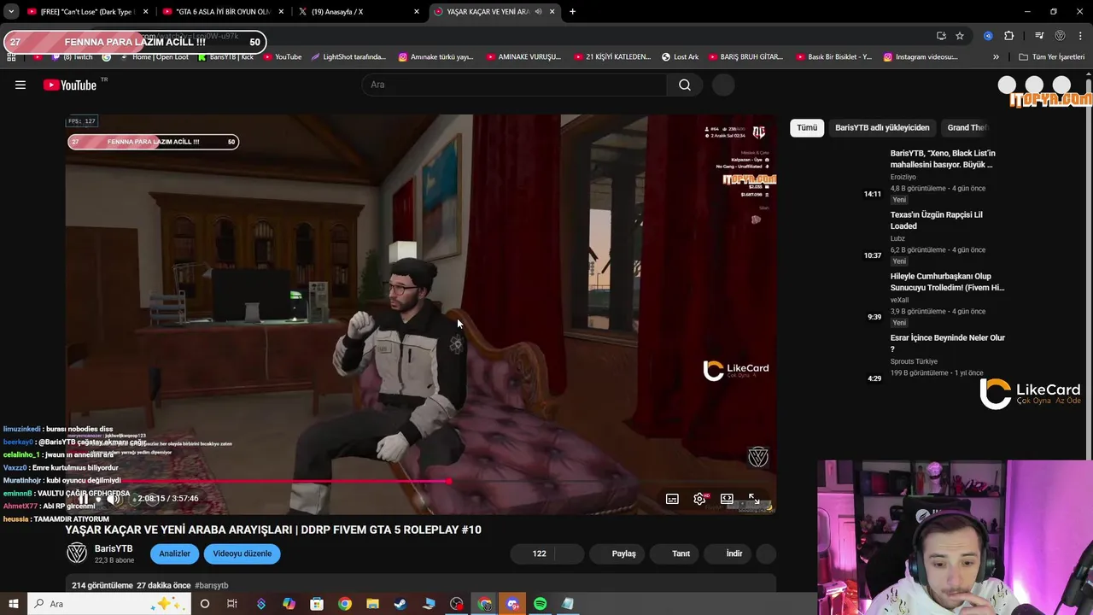Click the install/cast icon in address bar
The image size is (1093, 615).
click(x=941, y=36)
